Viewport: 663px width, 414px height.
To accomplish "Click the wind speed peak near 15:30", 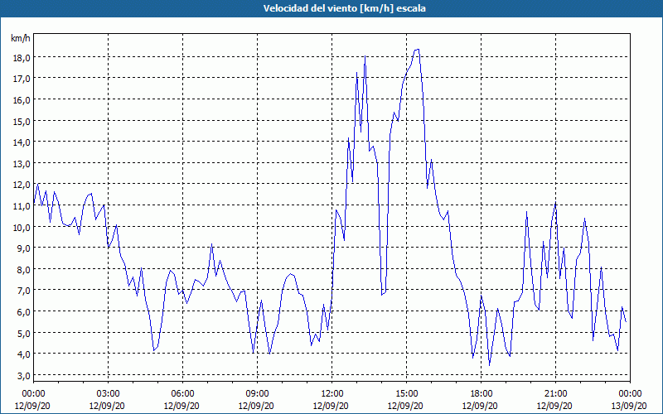I will coord(418,50).
